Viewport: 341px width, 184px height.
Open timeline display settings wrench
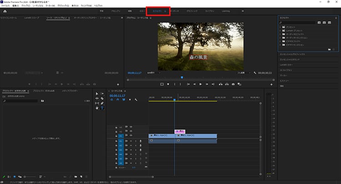tap(136, 100)
